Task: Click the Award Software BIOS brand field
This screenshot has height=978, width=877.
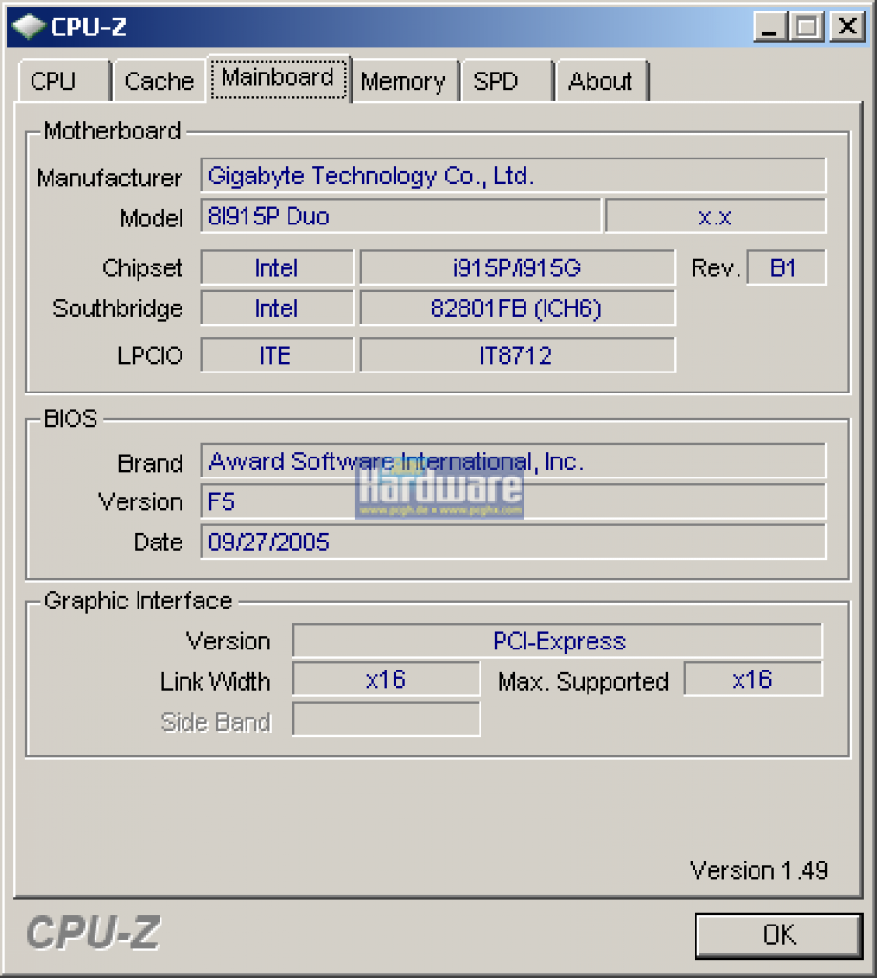Action: (x=513, y=461)
